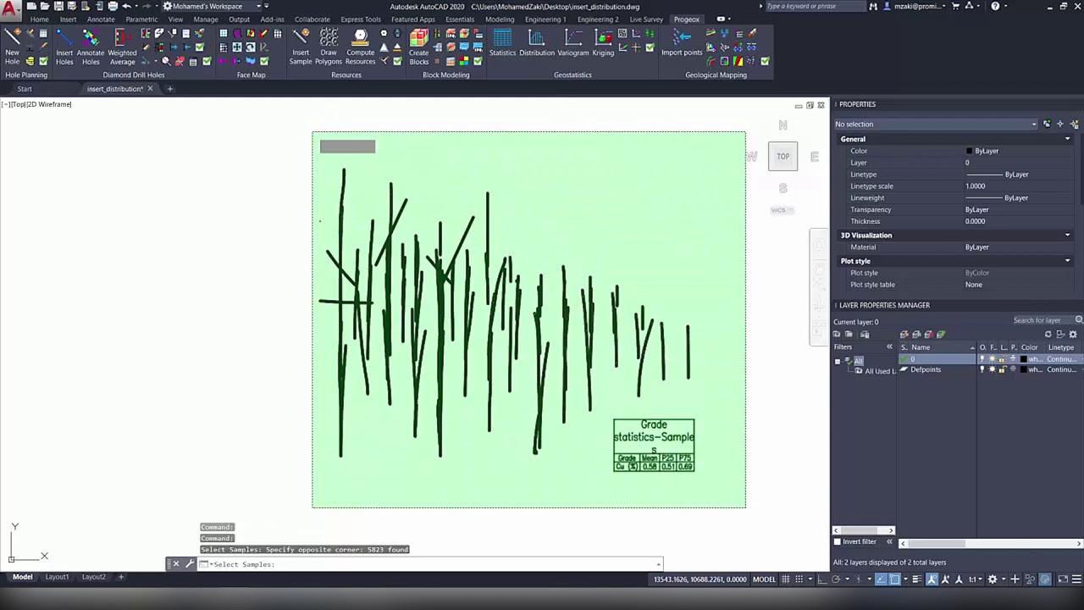The image size is (1084, 610).
Task: Click the Annotate Holes tool
Action: [x=91, y=47]
